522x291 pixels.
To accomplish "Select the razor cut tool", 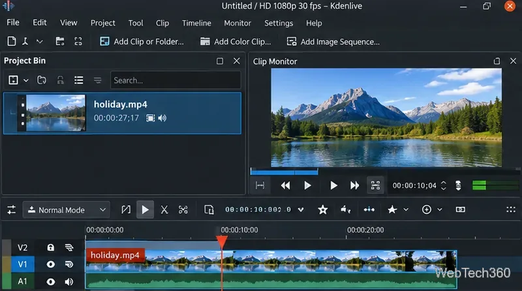I will pyautogui.click(x=164, y=209).
